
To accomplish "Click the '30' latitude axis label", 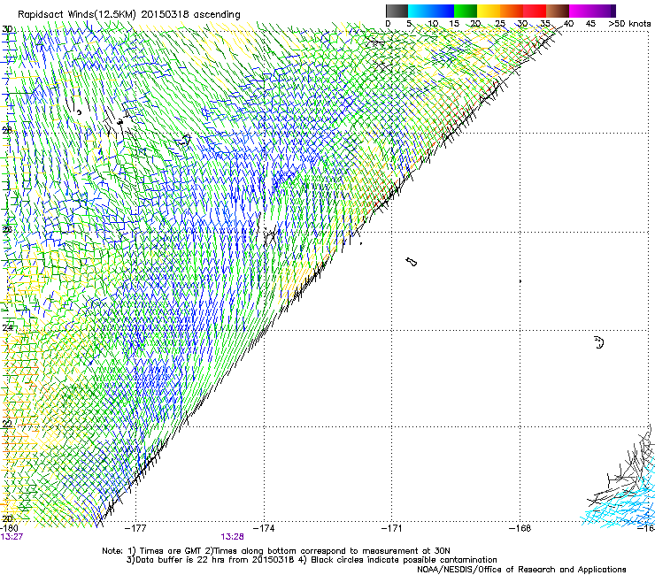I will [7, 29].
